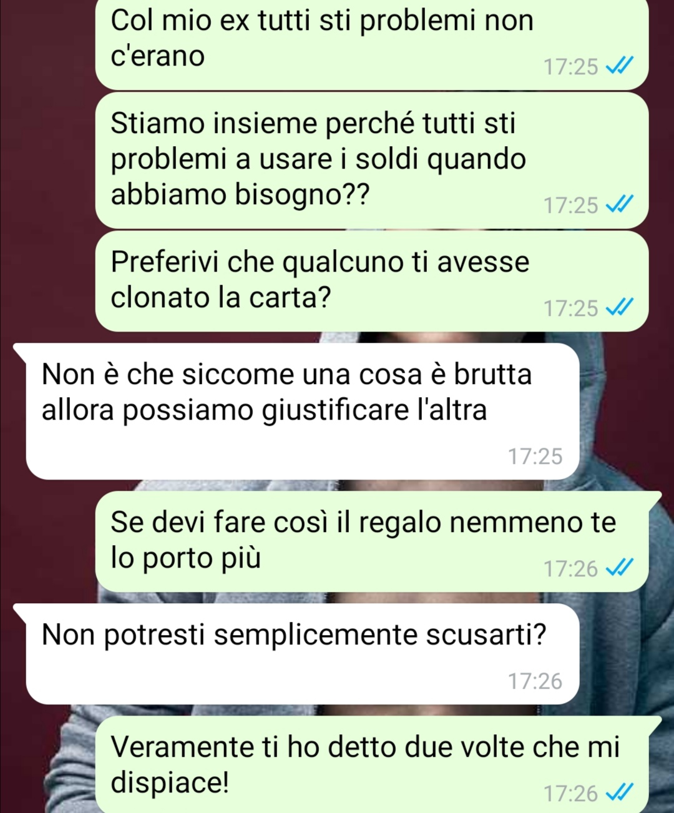
Task: Tap the blue double-check on "abbiamo bisogno??" message
Action: point(620,204)
